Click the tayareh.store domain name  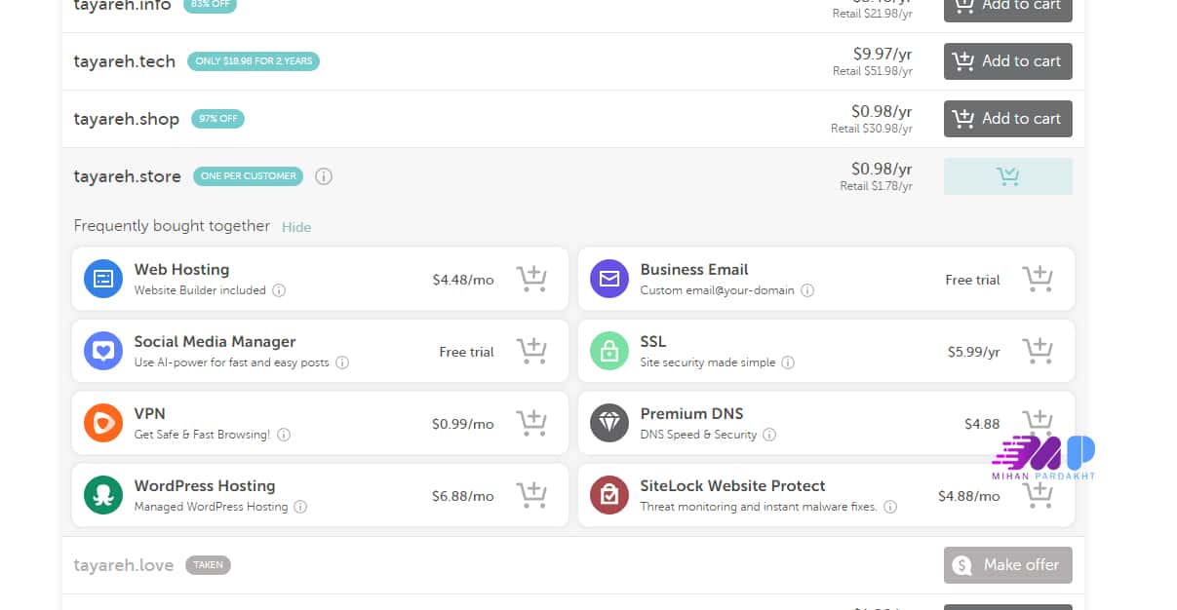128,176
